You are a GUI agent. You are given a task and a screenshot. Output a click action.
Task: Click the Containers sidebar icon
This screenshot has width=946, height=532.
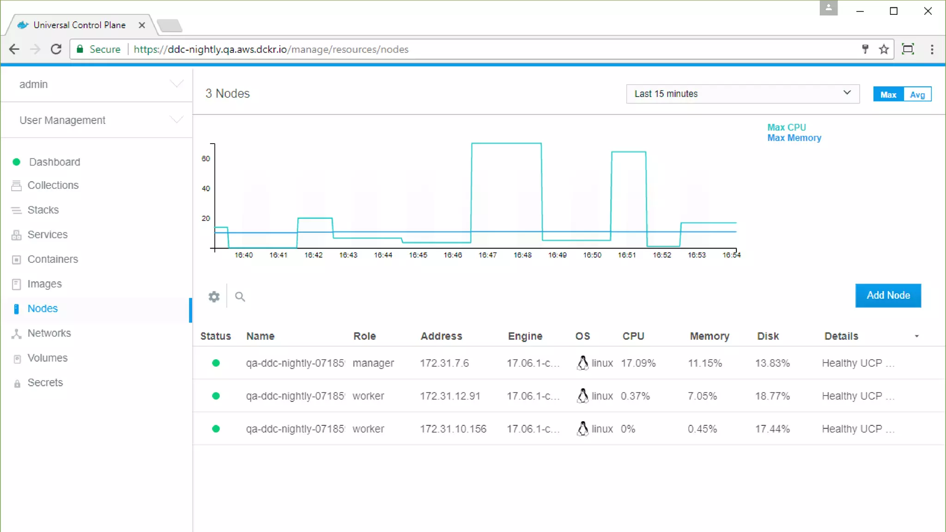17,260
